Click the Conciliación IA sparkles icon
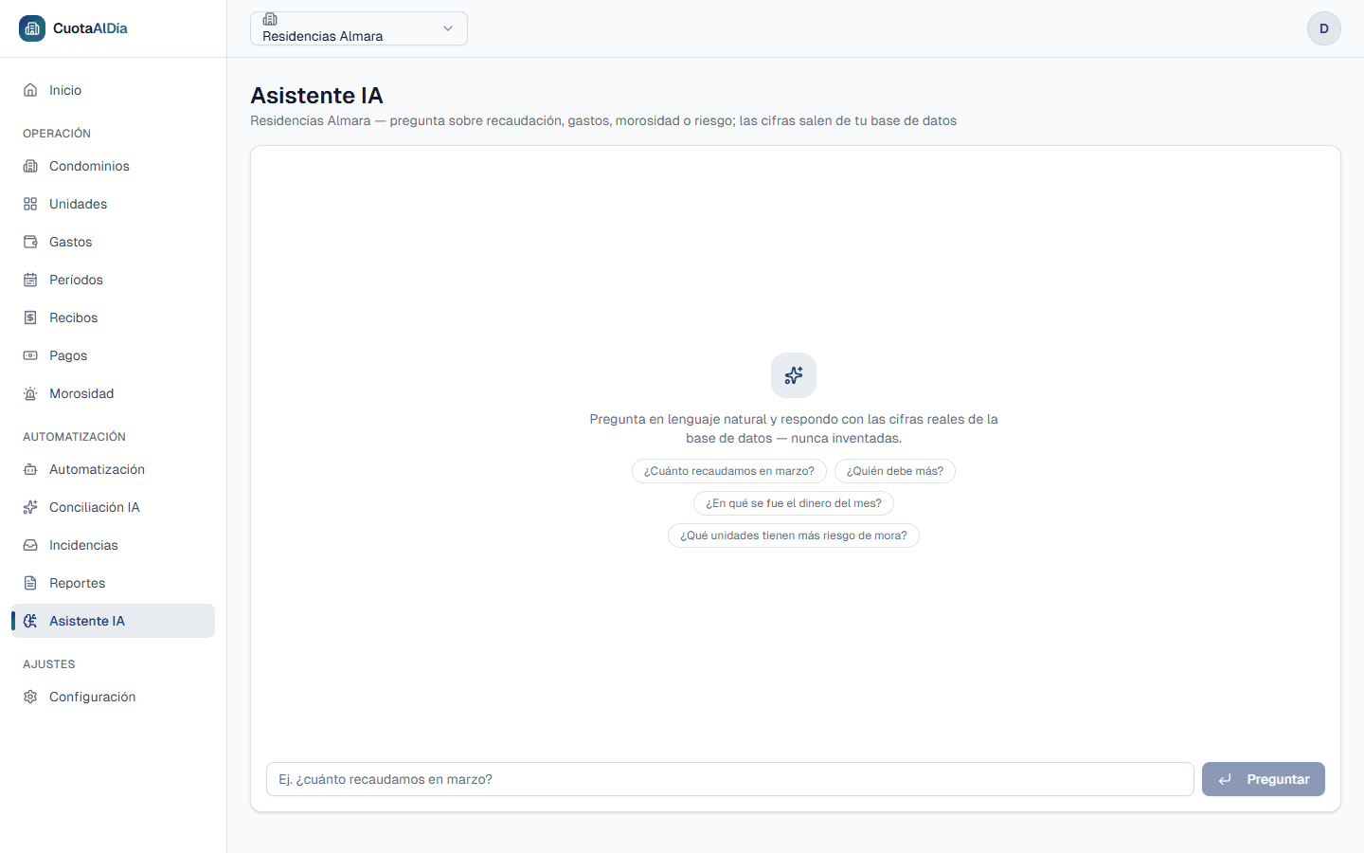 click(30, 507)
